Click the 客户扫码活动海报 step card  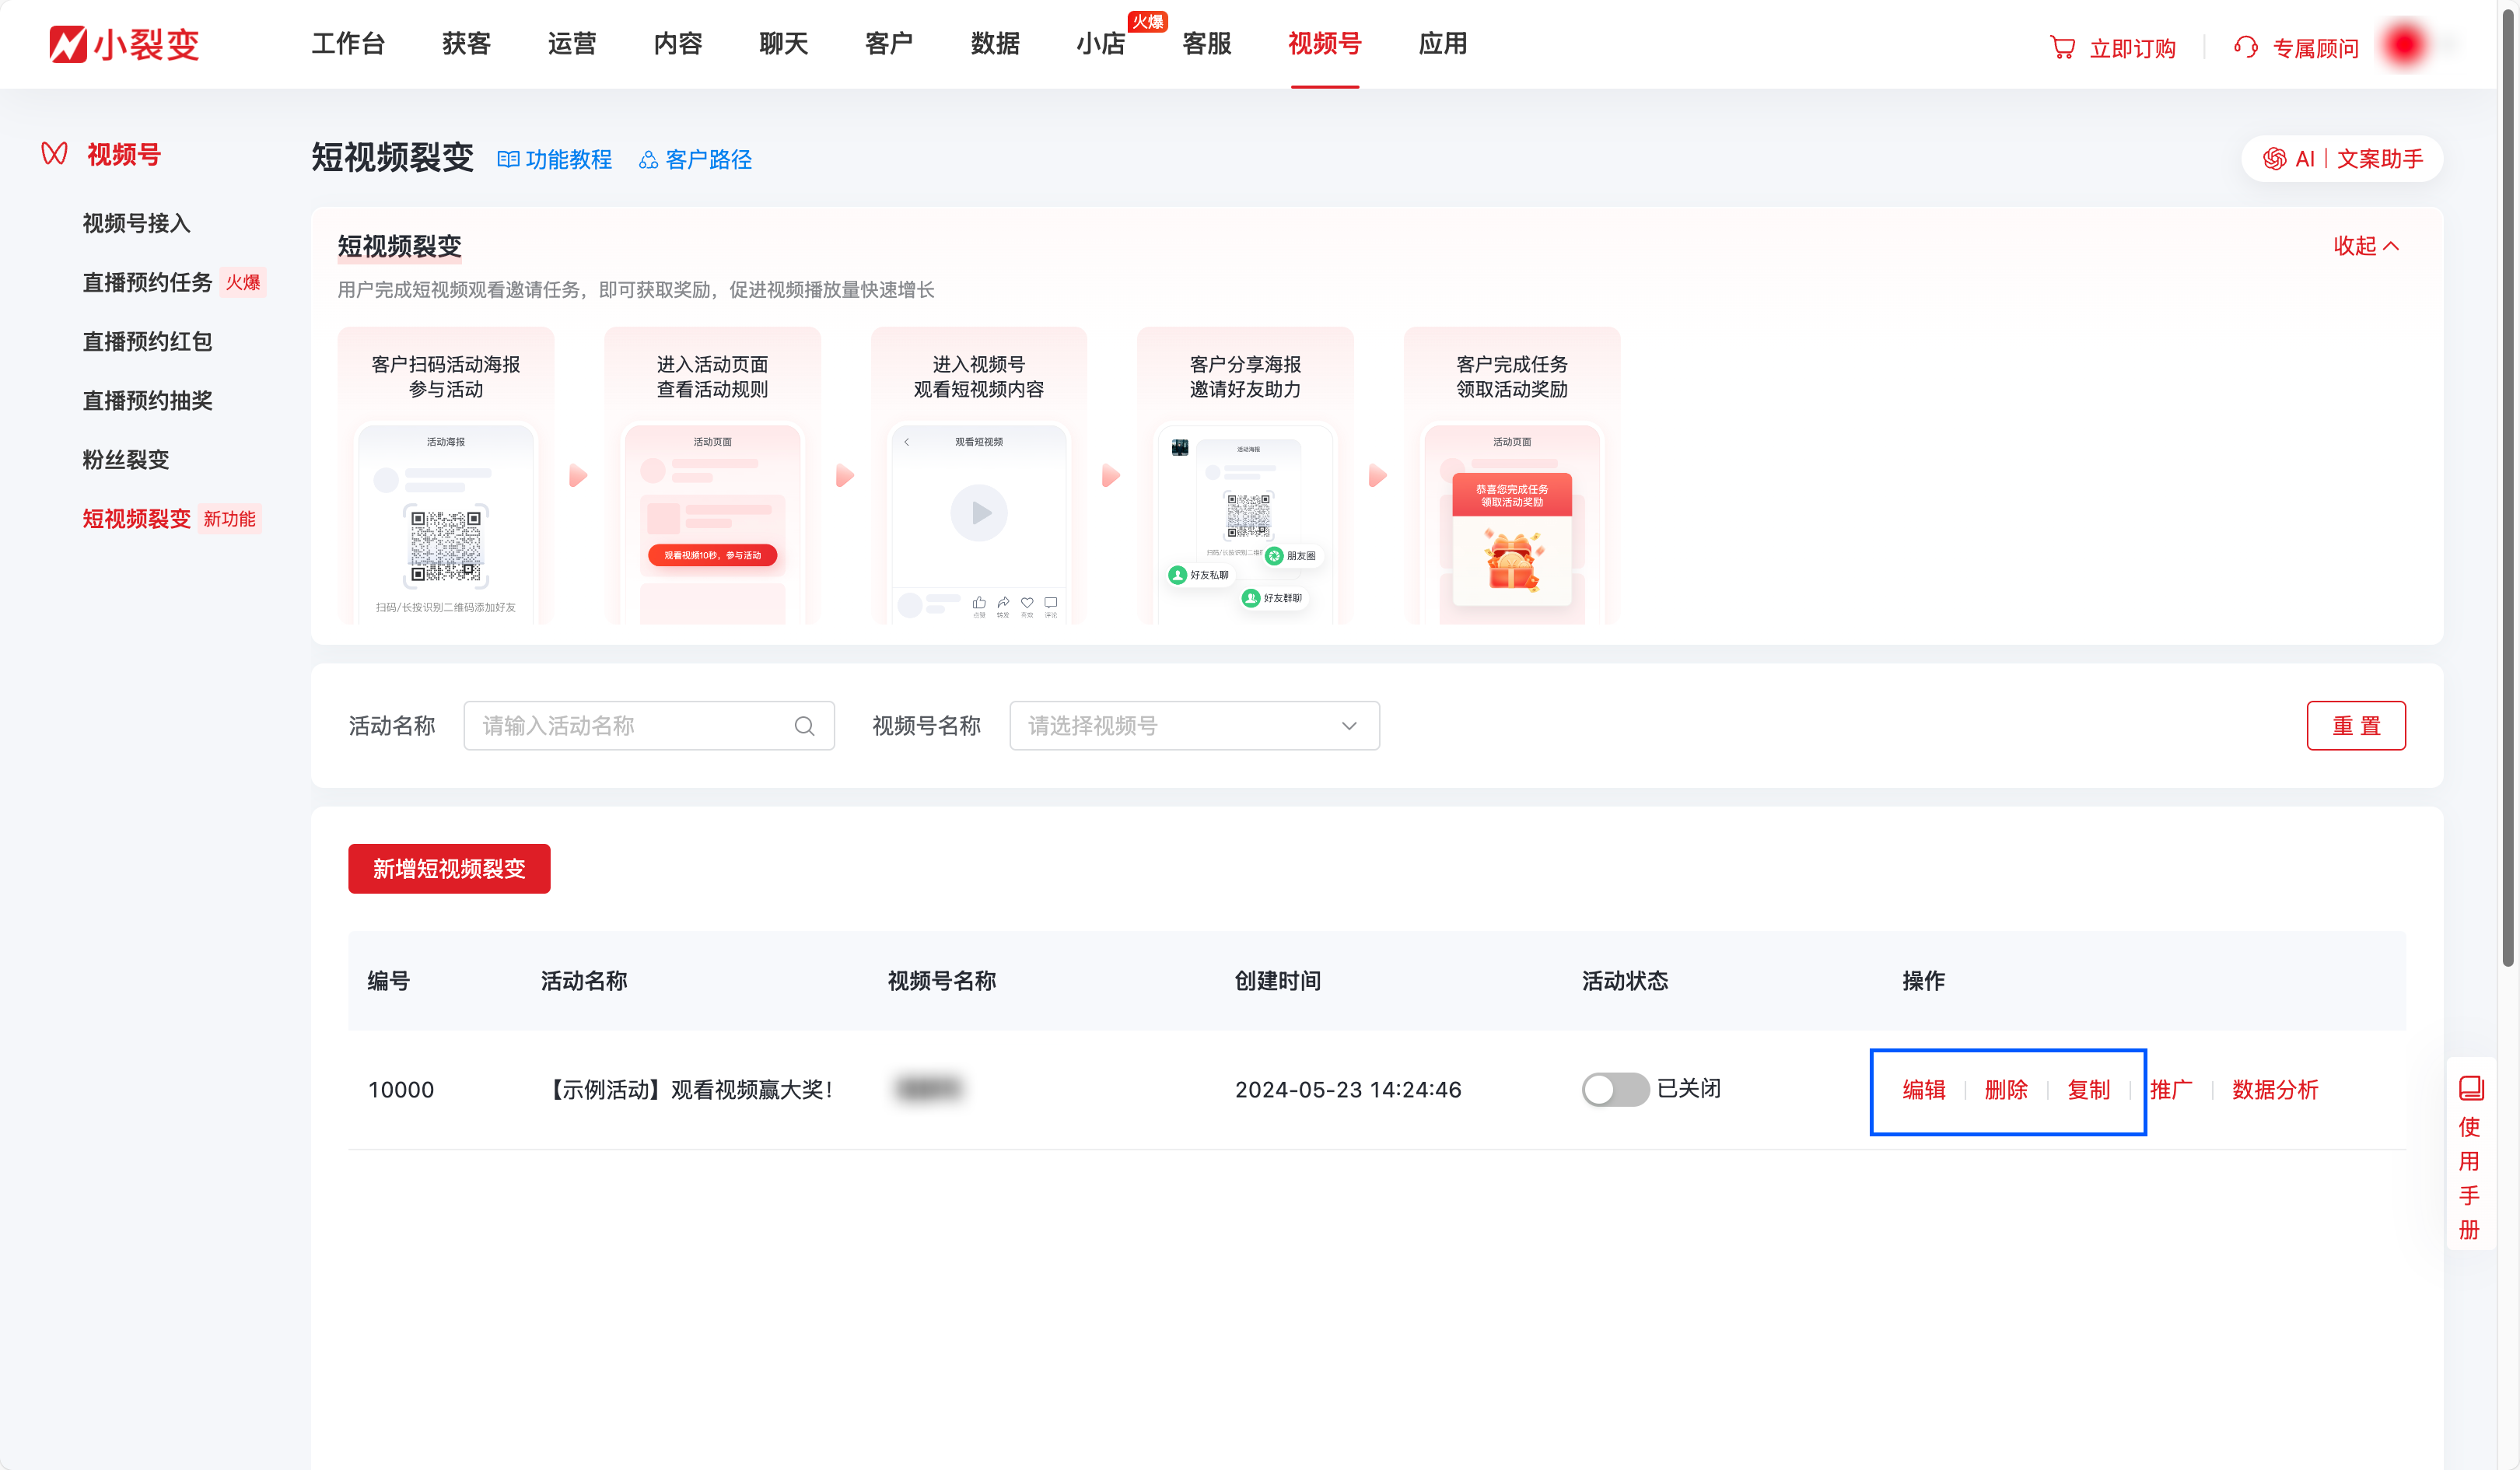pyautogui.click(x=446, y=475)
